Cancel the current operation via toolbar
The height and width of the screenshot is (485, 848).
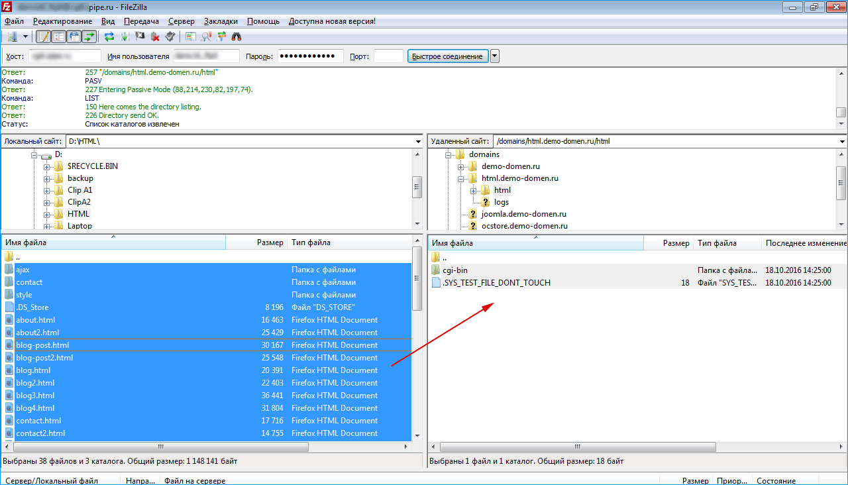pyautogui.click(x=140, y=36)
